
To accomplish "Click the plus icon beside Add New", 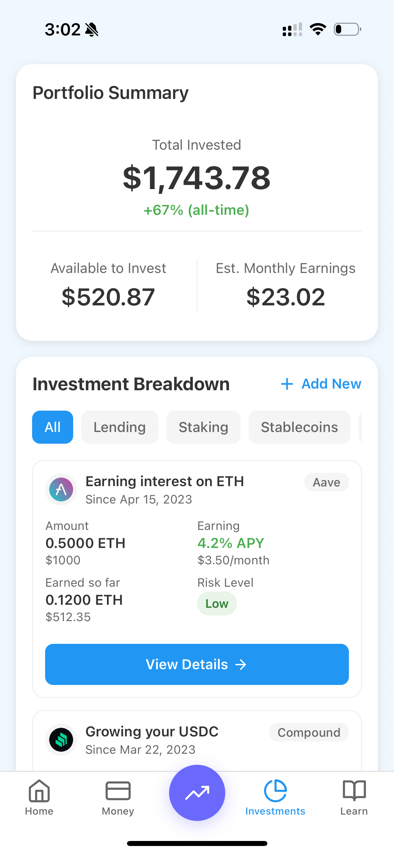I will [287, 384].
